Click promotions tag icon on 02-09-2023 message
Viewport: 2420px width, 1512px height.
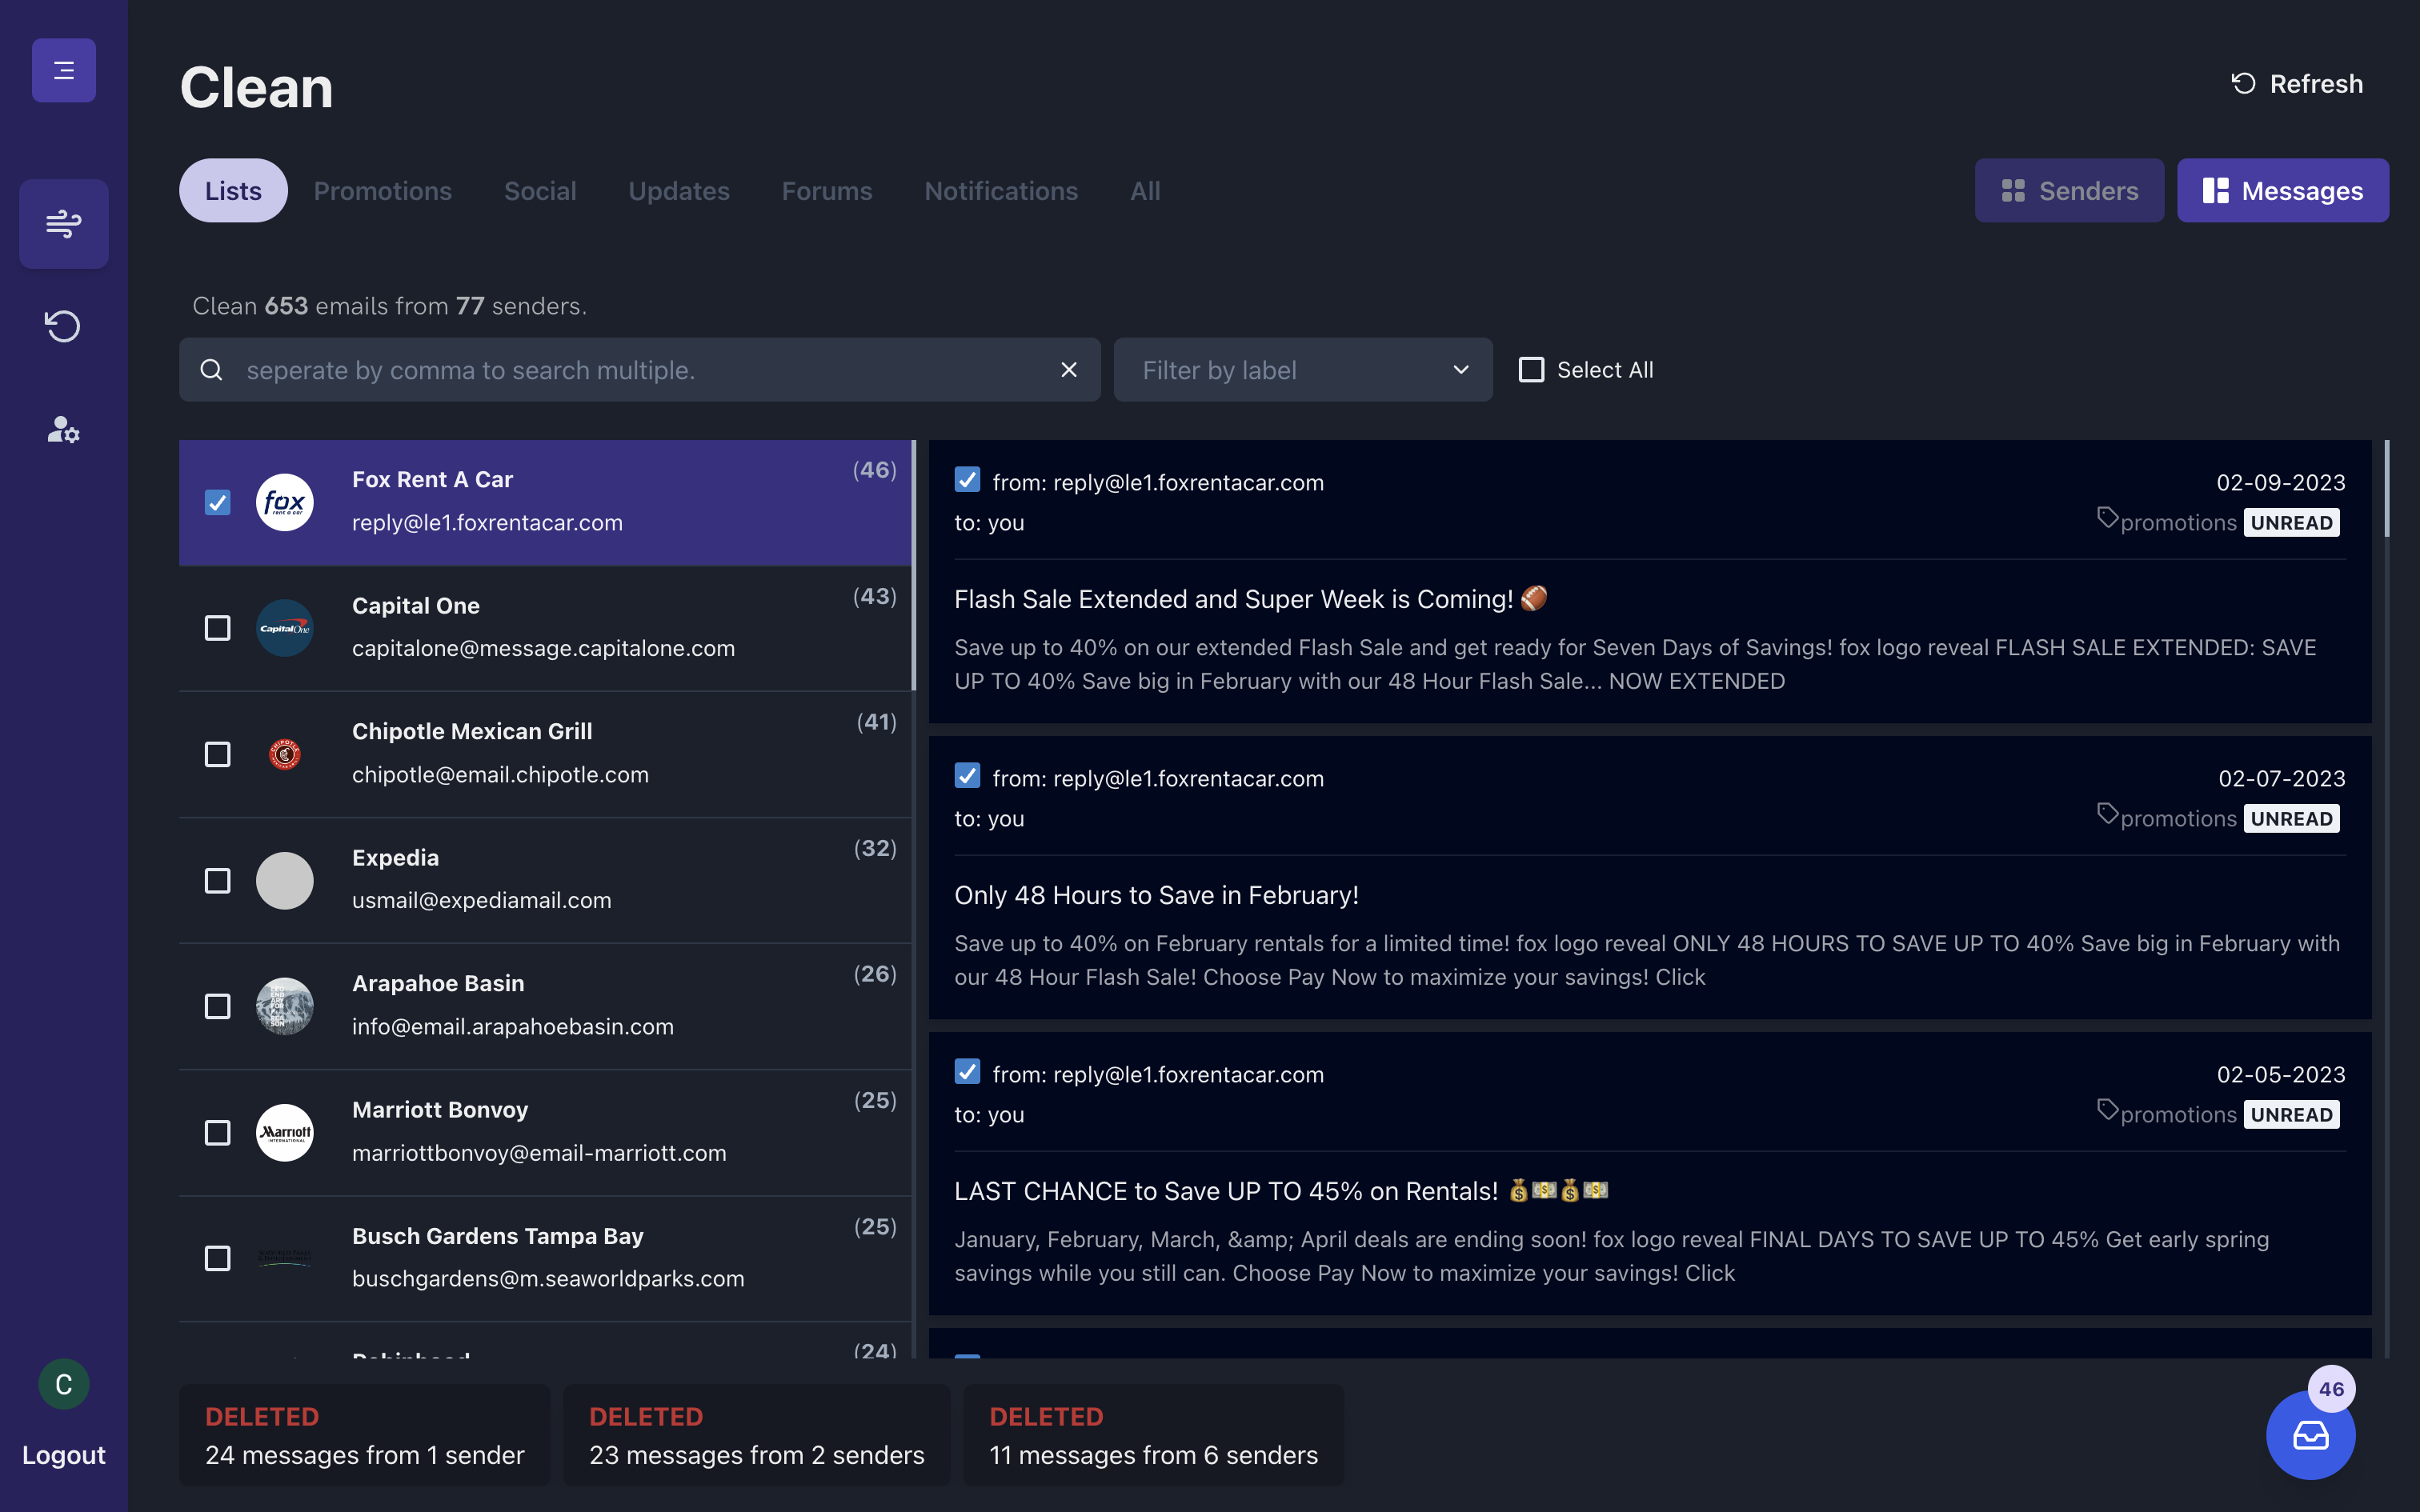[2107, 518]
